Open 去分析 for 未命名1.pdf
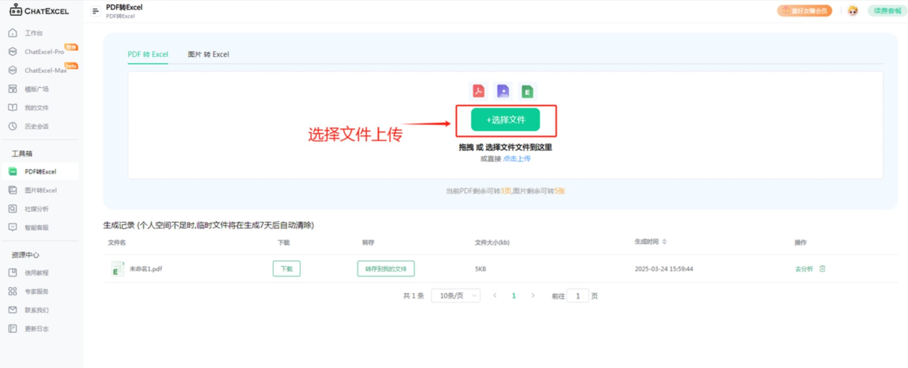 (x=804, y=269)
